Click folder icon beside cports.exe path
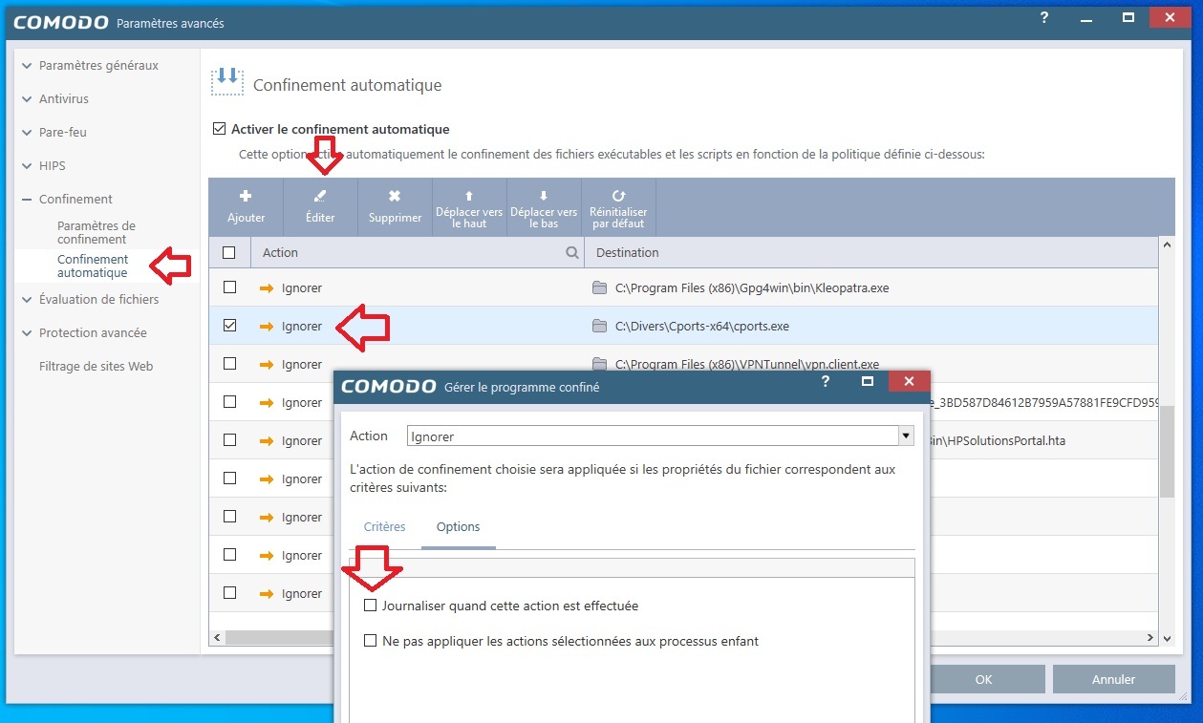 tap(600, 326)
